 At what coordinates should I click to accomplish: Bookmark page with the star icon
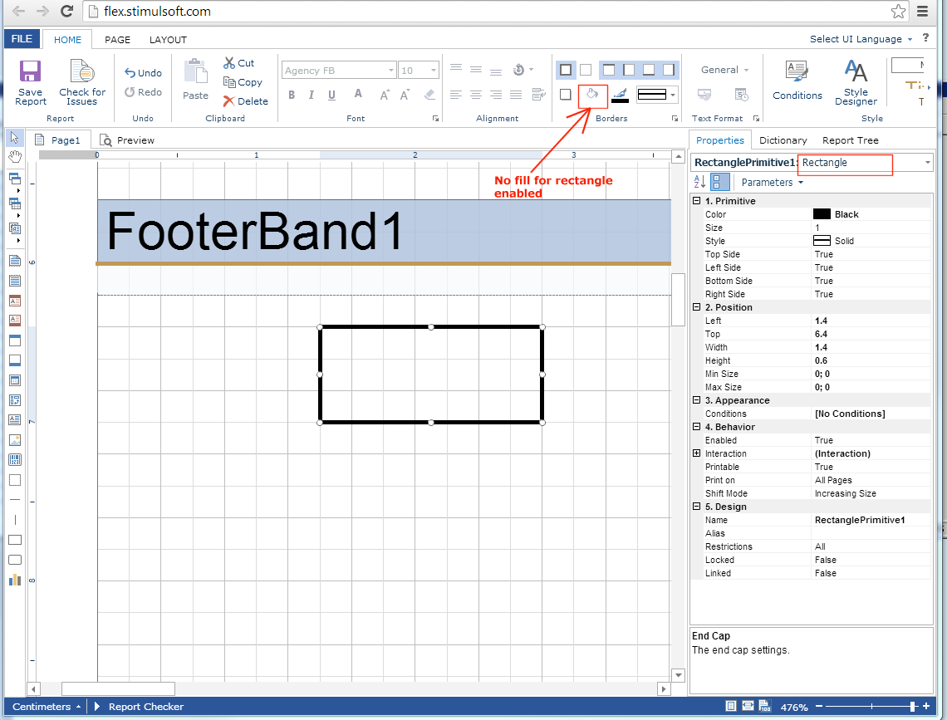coord(898,11)
